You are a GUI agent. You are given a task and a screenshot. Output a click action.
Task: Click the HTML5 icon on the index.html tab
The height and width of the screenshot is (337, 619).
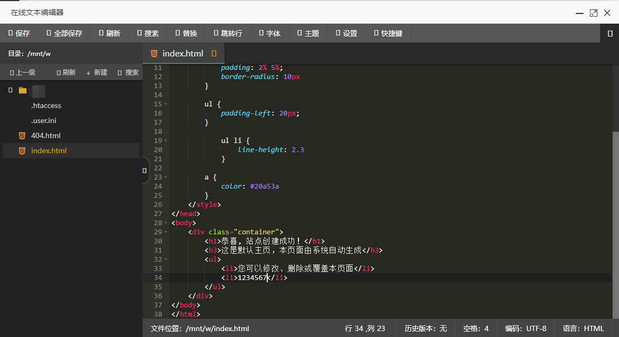154,54
